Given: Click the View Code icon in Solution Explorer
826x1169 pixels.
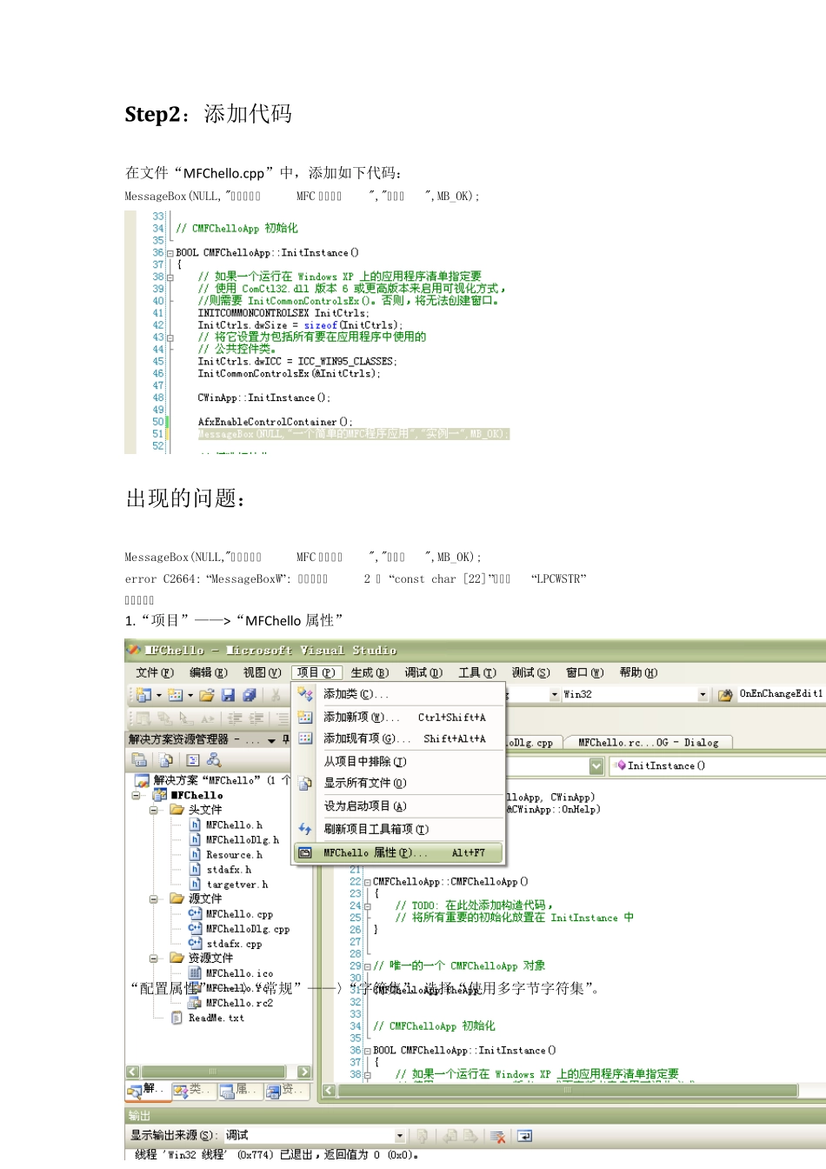Looking at the screenshot, I should click(x=193, y=759).
